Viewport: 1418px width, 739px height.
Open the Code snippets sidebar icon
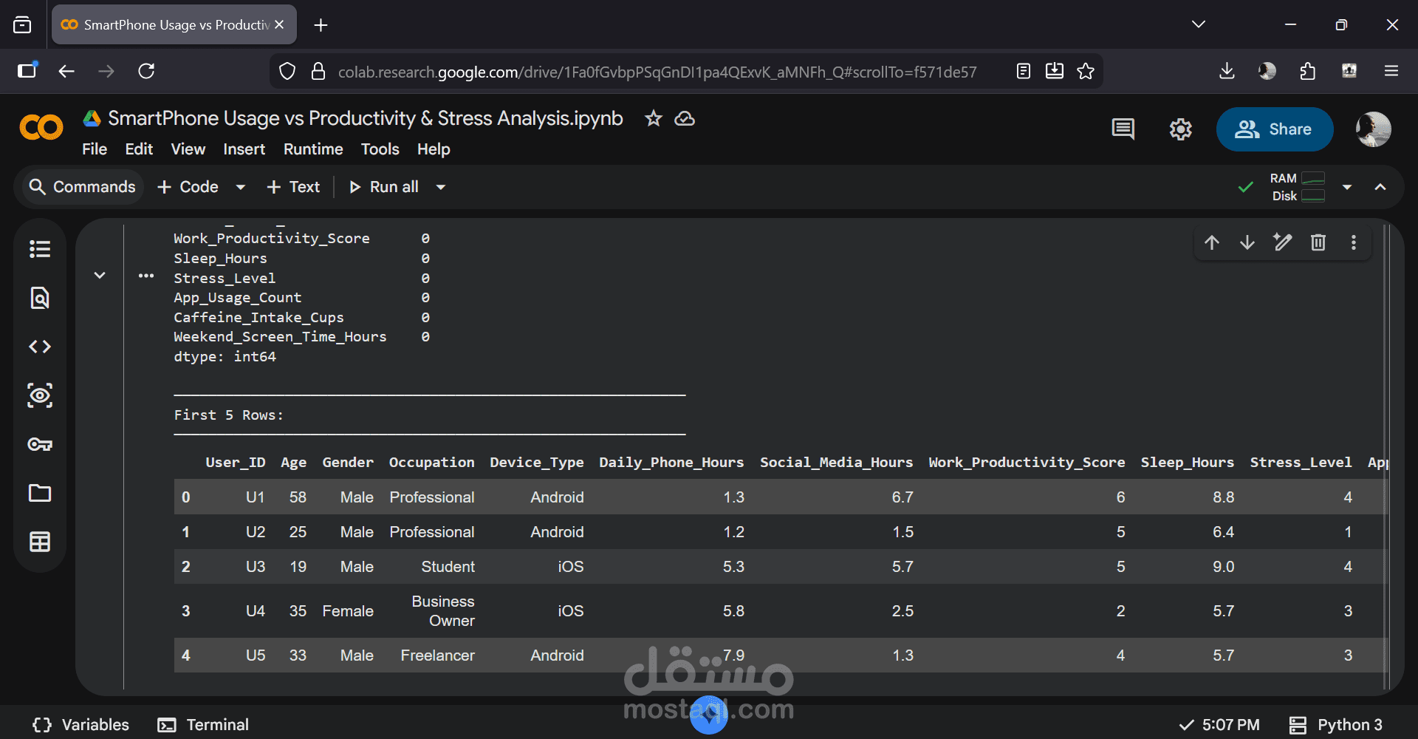[40, 347]
